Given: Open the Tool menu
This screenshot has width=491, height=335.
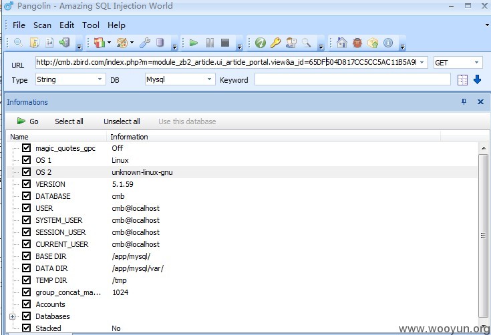Looking at the screenshot, I should [x=91, y=25].
